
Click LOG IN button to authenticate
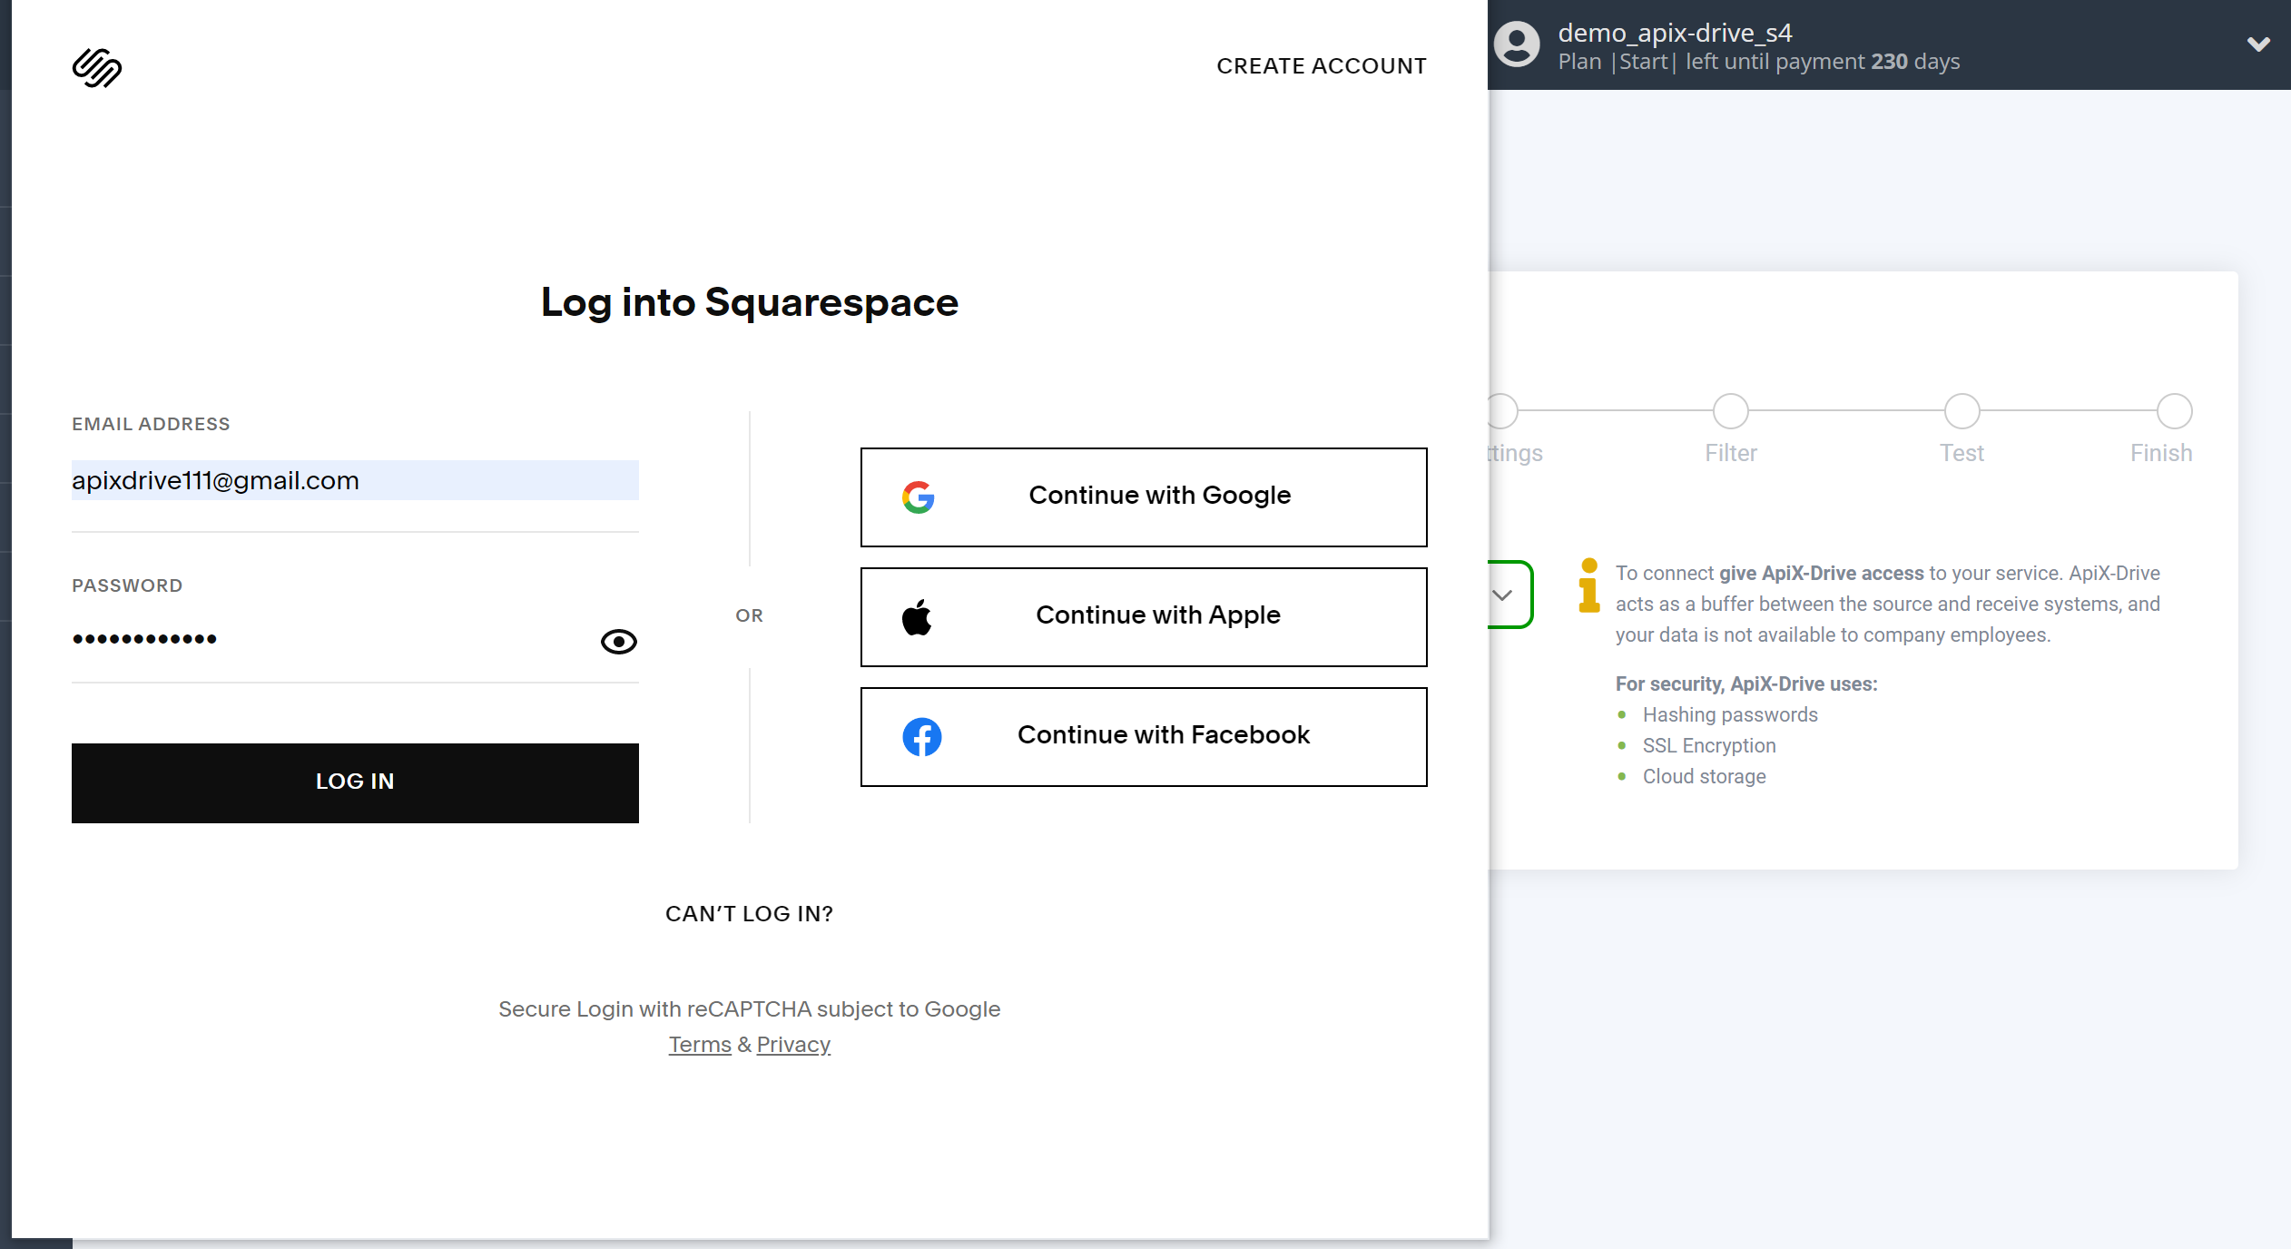click(354, 782)
